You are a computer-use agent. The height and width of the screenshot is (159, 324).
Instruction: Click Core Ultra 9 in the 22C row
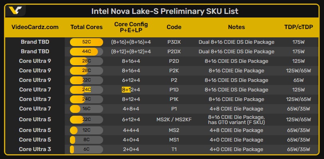click(35, 80)
